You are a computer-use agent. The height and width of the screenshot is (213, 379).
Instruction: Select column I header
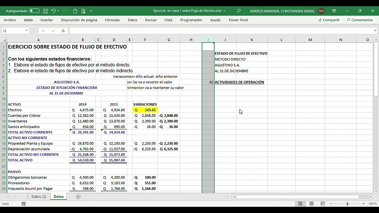[208, 40]
